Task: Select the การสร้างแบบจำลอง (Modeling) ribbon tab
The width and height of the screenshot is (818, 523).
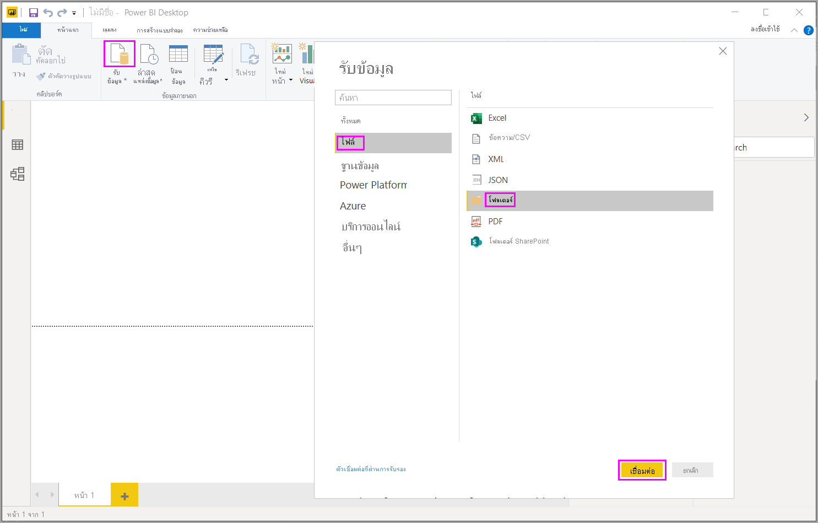Action: click(160, 30)
